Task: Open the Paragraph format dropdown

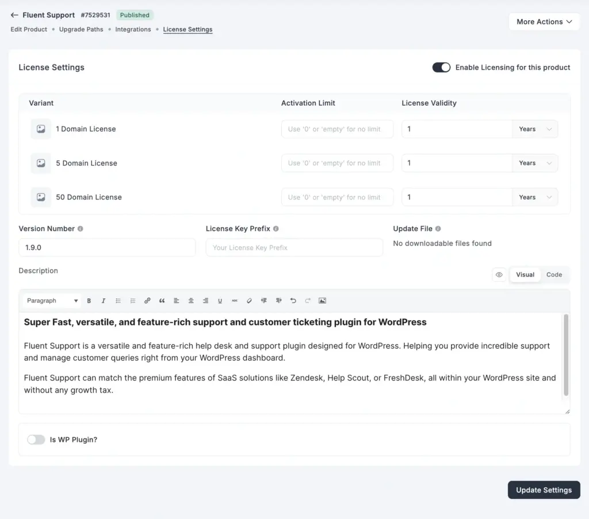Action: [52, 301]
